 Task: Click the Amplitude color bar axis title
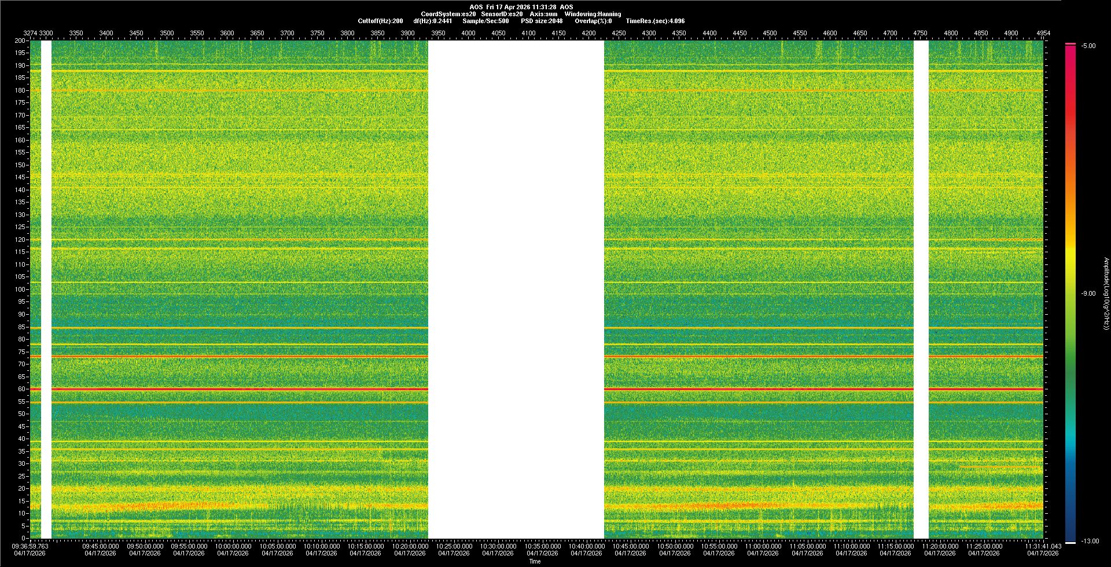(1106, 293)
